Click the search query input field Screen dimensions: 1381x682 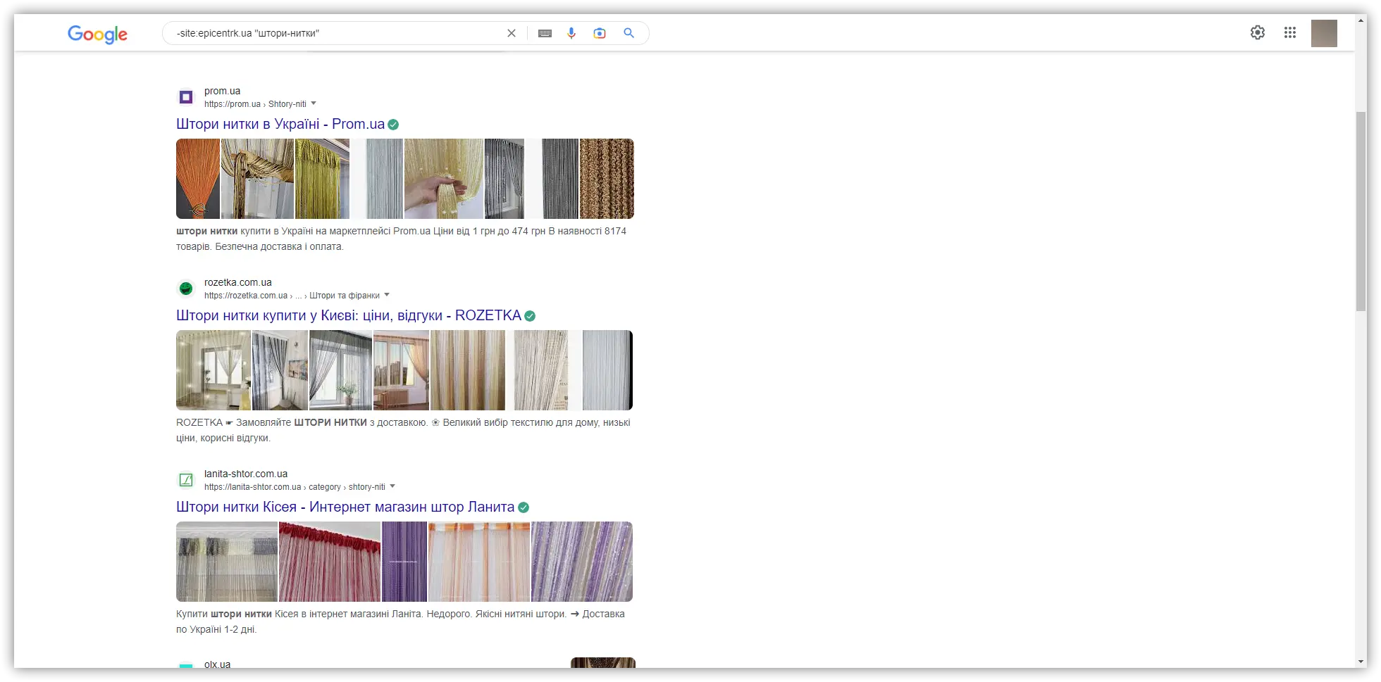(x=338, y=33)
